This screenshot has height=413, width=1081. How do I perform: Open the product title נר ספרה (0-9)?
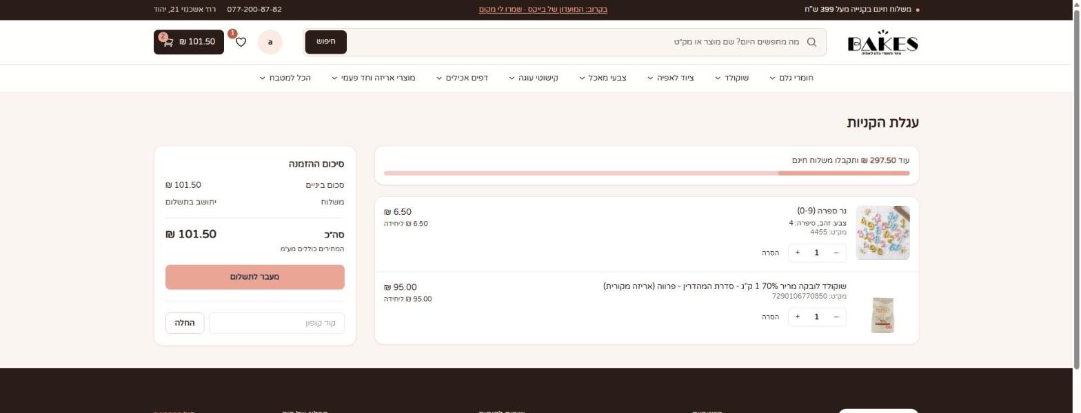[822, 211]
